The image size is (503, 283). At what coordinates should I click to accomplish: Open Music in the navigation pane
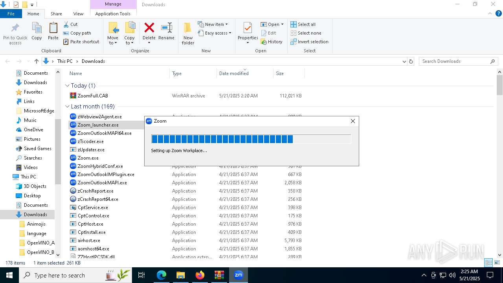pyautogui.click(x=30, y=120)
